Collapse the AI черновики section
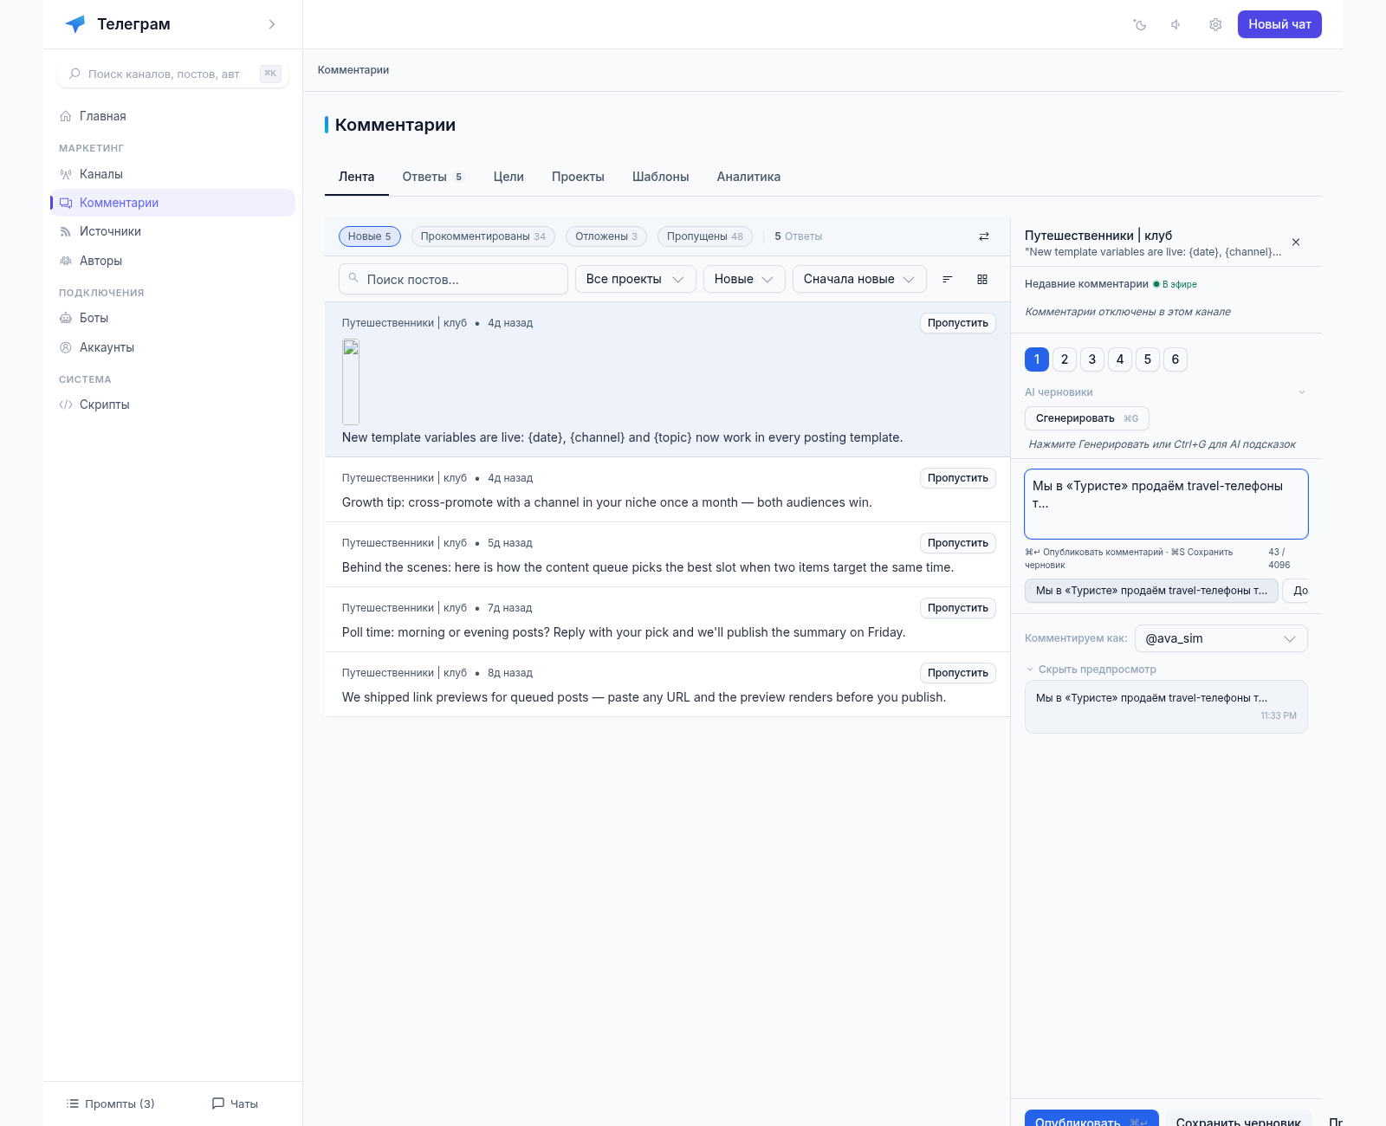1386x1126 pixels. pyautogui.click(x=1166, y=392)
